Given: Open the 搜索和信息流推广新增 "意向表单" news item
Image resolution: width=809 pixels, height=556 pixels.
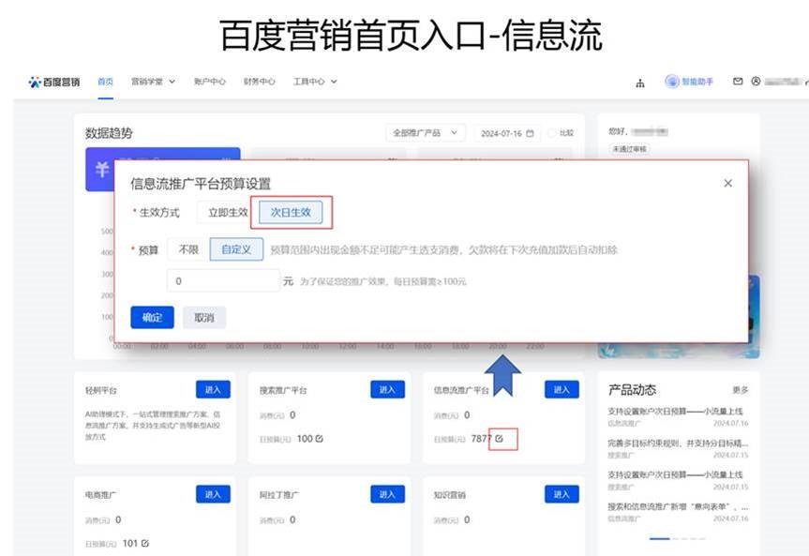Looking at the screenshot, I should tap(678, 512).
